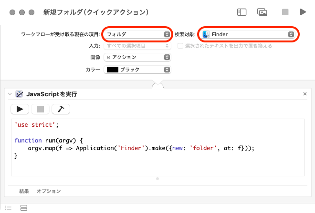The image size is (315, 213).
Task: Switch to the オプション tab
Action: point(49,191)
